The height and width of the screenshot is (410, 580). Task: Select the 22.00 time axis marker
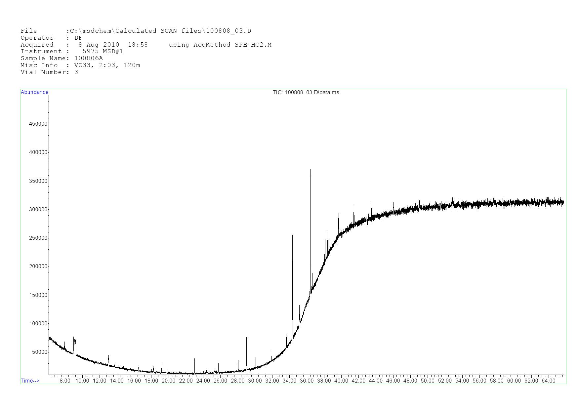186,381
